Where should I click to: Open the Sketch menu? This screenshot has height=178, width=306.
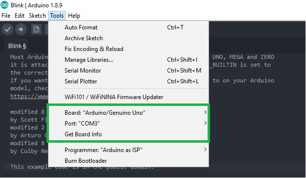37,16
